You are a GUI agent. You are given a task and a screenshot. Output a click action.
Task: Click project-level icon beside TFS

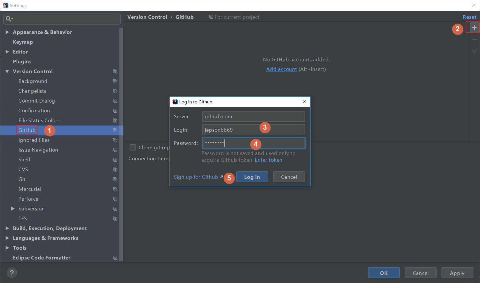click(x=115, y=219)
